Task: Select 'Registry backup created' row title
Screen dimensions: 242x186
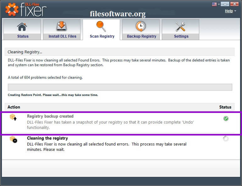Action: [x=50, y=116]
